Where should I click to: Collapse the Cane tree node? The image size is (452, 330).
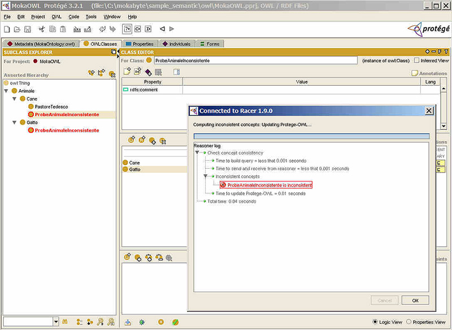(14, 99)
